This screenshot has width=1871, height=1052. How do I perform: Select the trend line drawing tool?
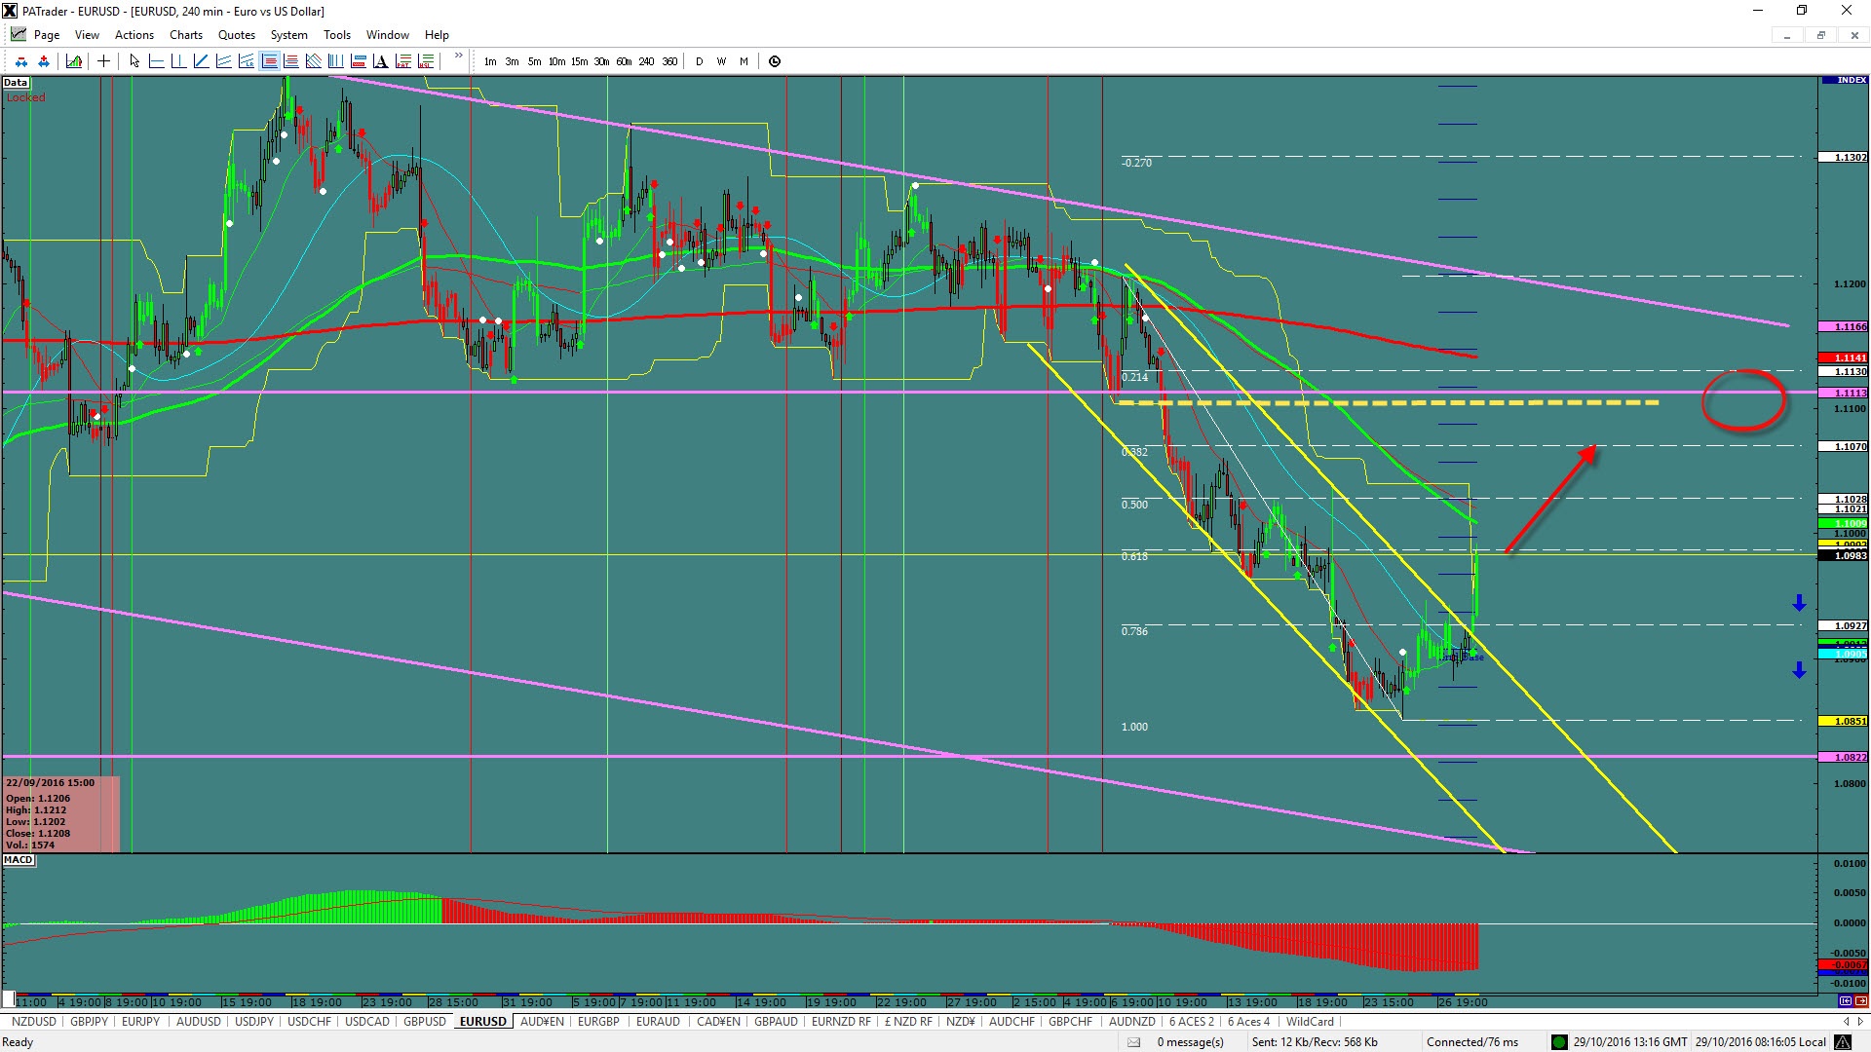(x=202, y=61)
